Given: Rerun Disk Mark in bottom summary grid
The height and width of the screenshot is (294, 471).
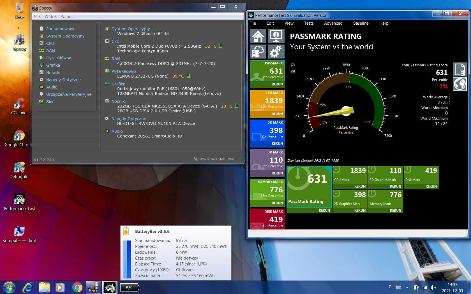Looking at the screenshot, I should click(x=431, y=186).
